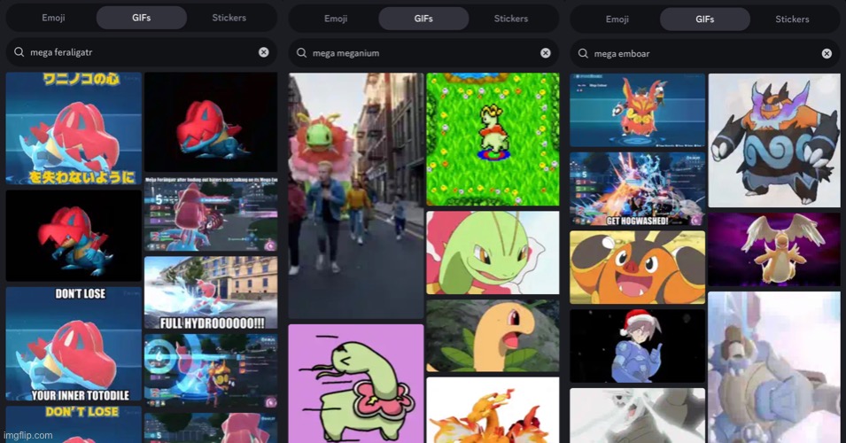Choose Santa hat trainer thumbs-up GIF
The width and height of the screenshot is (846, 443).
[x=637, y=346]
